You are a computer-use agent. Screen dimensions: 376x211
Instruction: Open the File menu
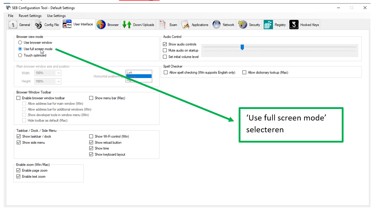pos(11,16)
